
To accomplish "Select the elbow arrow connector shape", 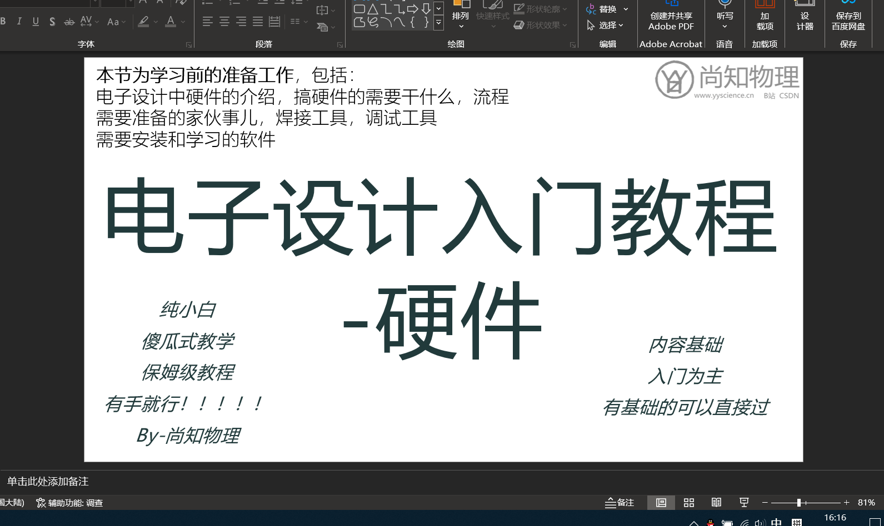I will (x=399, y=9).
